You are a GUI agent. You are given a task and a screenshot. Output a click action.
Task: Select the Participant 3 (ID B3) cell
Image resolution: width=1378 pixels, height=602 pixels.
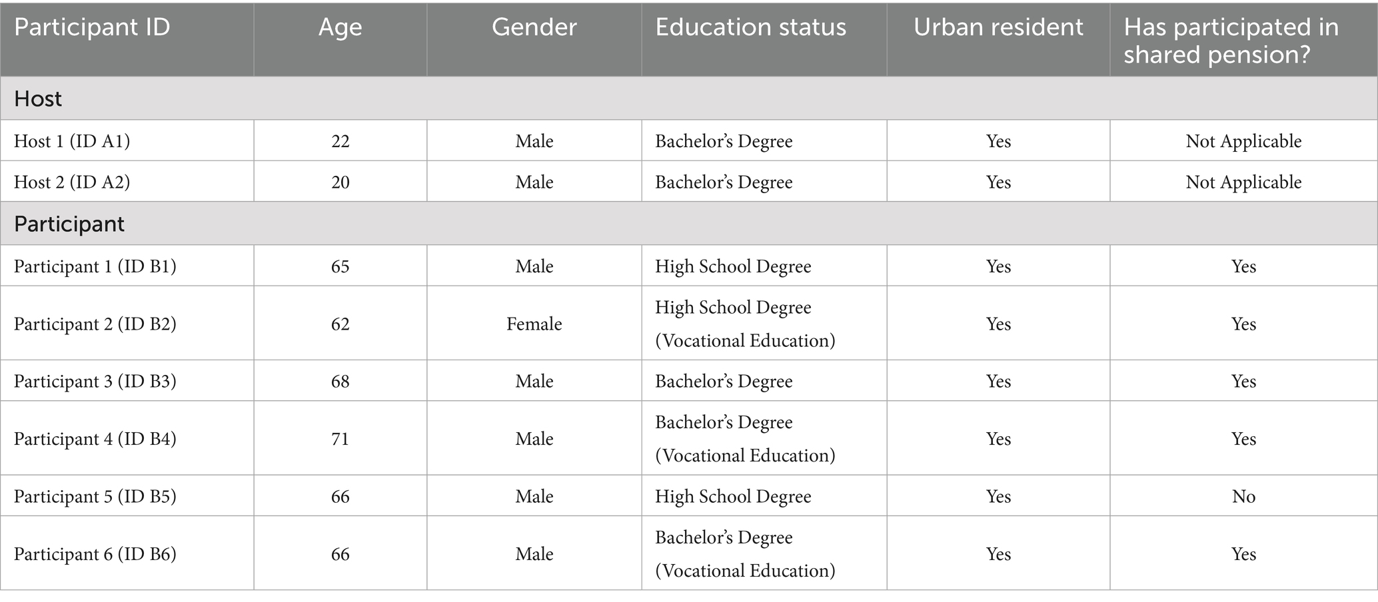(x=95, y=381)
